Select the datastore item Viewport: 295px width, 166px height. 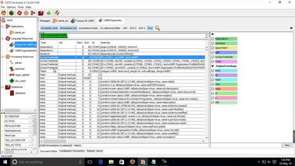click(20, 93)
